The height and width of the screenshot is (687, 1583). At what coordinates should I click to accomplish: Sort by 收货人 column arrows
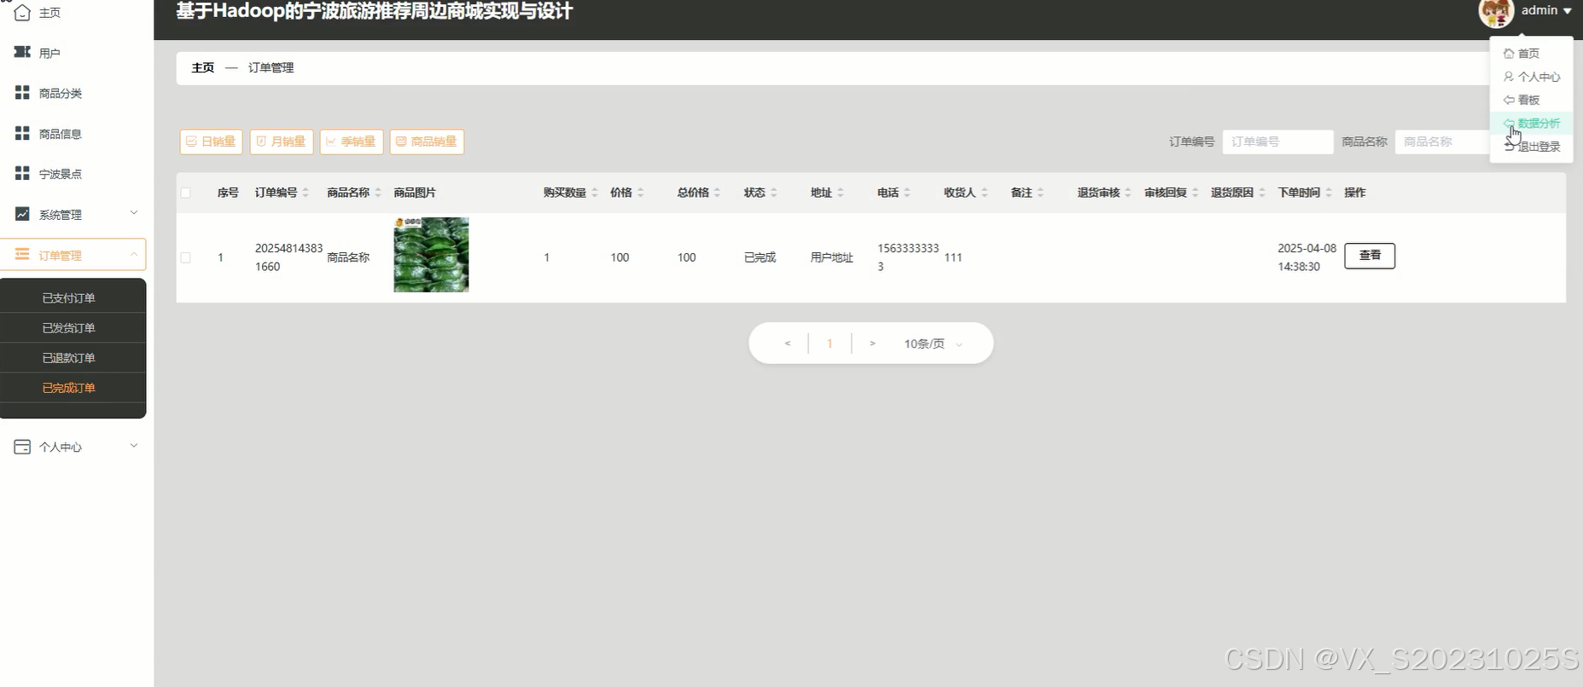[984, 193]
